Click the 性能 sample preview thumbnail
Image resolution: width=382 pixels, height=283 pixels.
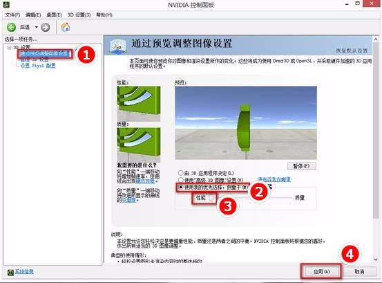coord(139,104)
